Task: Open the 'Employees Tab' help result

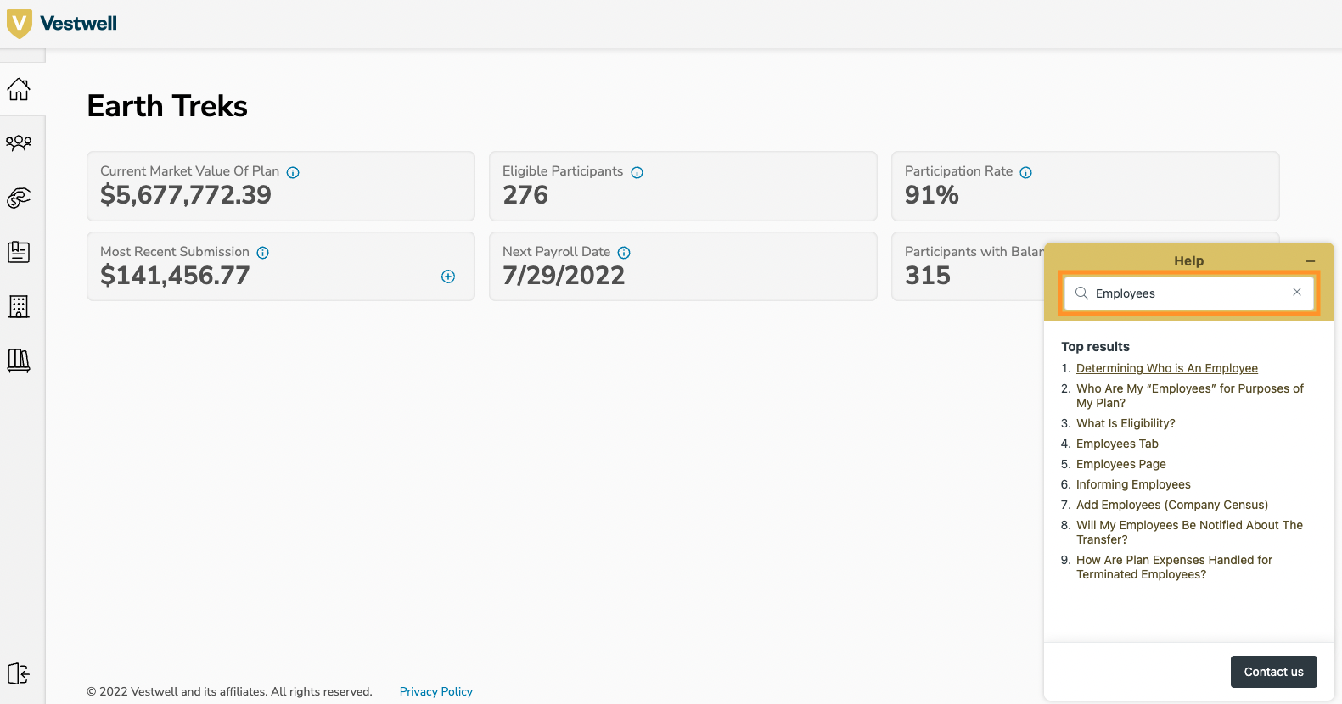Action: tap(1117, 444)
